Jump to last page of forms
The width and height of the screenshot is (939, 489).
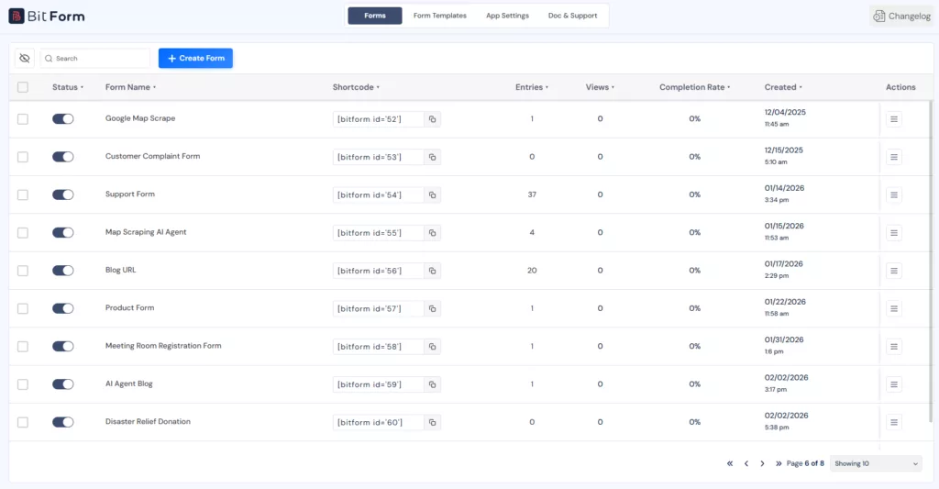coord(779,463)
